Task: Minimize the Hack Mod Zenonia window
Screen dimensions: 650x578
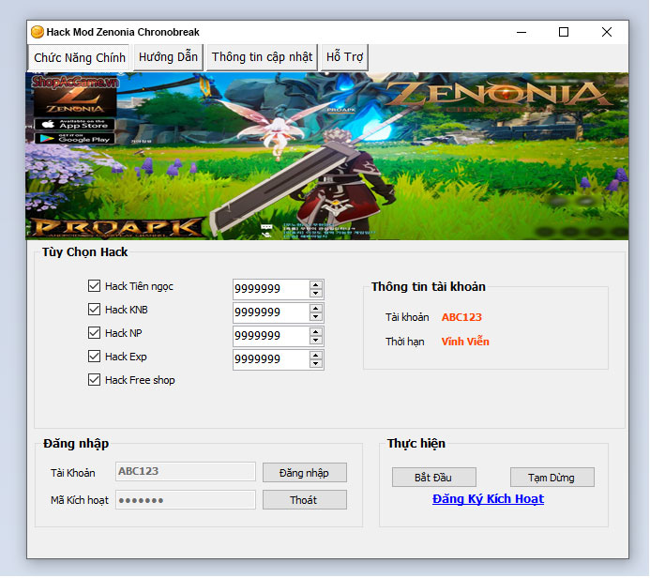Action: 522,32
